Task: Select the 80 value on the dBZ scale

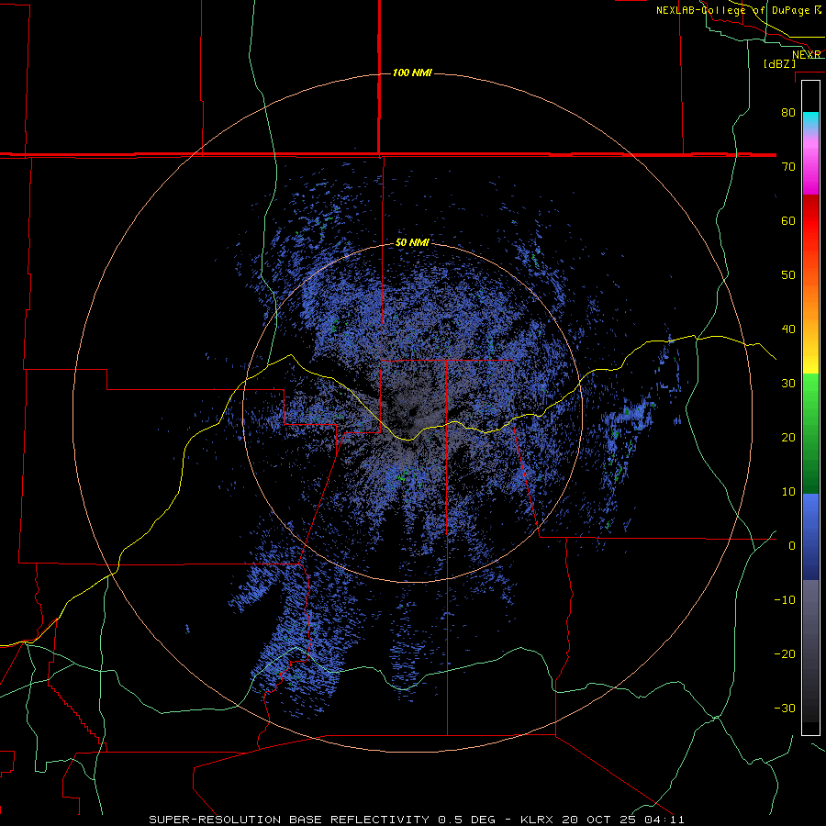Action: coord(788,112)
